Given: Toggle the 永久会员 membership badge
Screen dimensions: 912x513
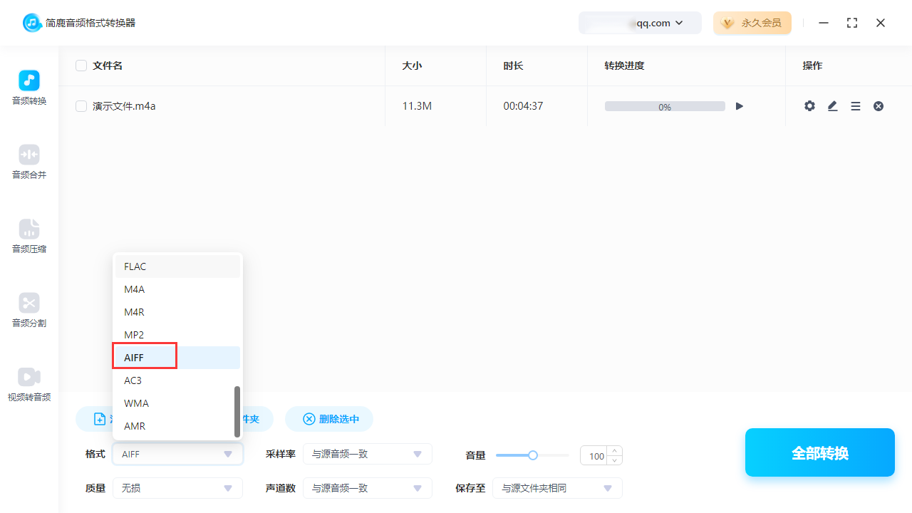Looking at the screenshot, I should [752, 23].
